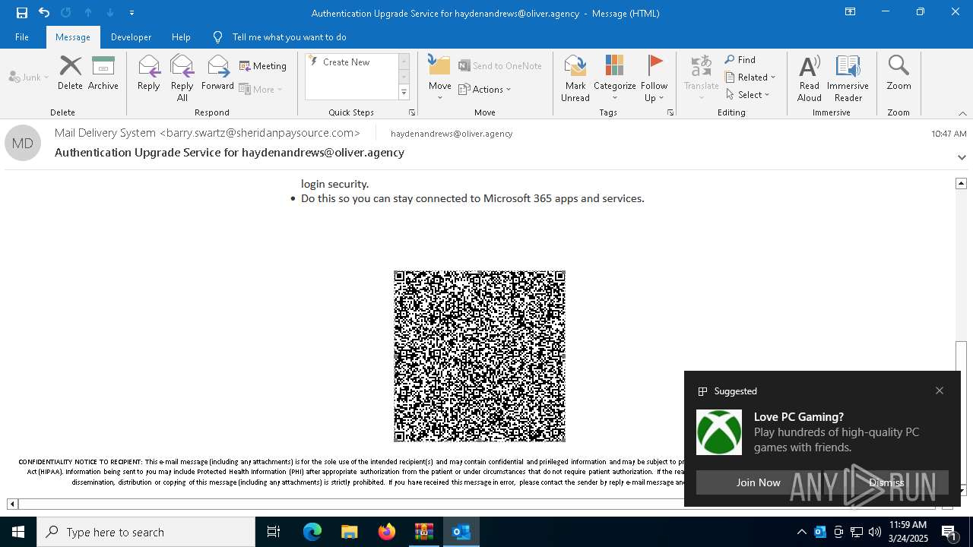This screenshot has width=973, height=547.
Task: Open the Action Center notifications icon
Action: [949, 532]
